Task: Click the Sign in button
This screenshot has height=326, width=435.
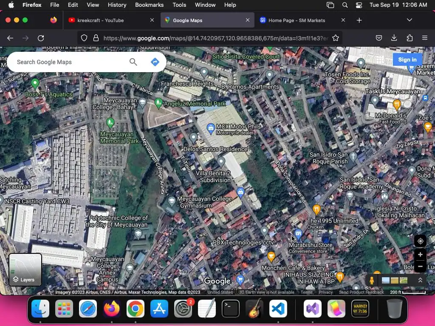Action: (407, 59)
